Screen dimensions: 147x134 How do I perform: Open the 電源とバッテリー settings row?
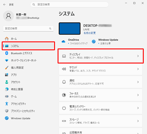pos(101,108)
